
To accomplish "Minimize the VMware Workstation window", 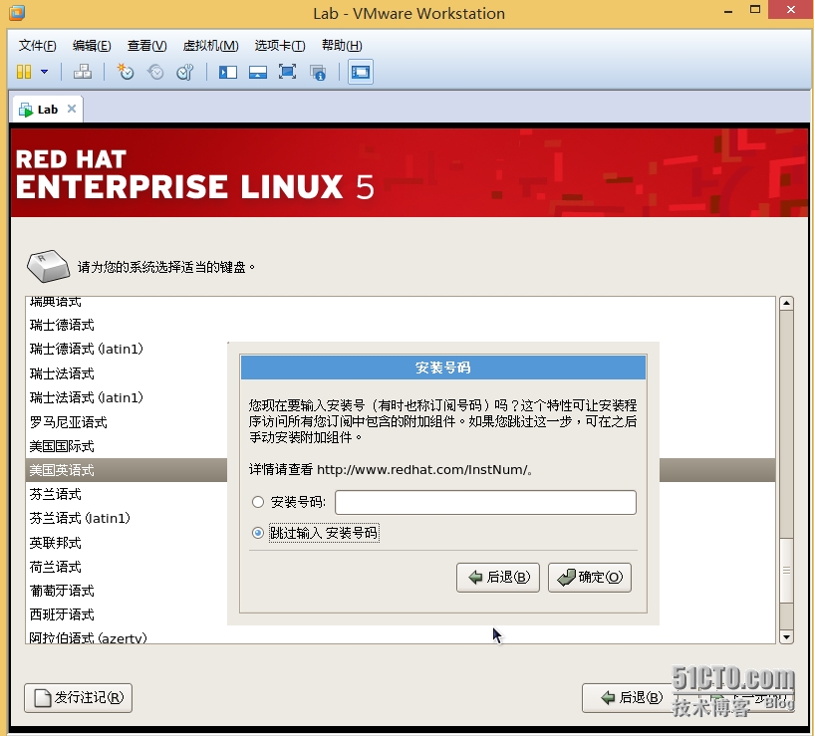I will pos(728,10).
